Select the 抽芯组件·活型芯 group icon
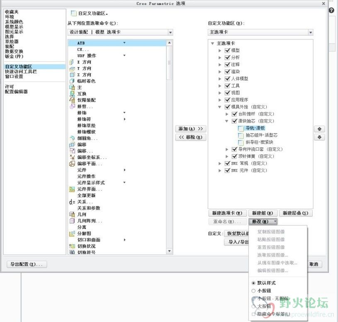This screenshot has height=322, width=338. point(241,135)
